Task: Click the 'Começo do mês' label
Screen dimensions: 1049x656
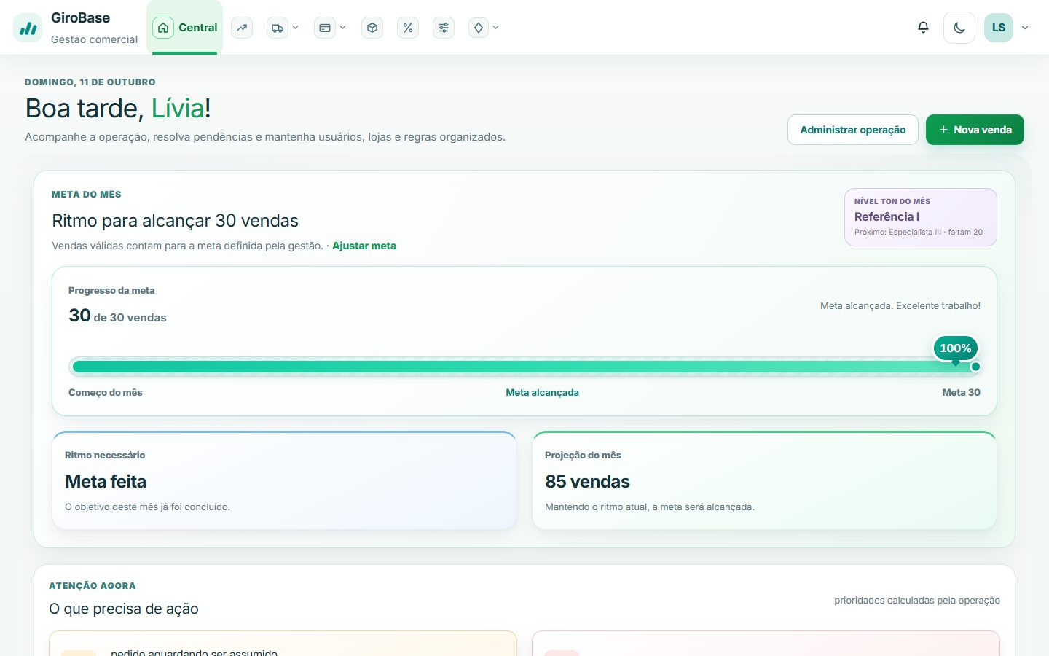Action: [x=106, y=392]
